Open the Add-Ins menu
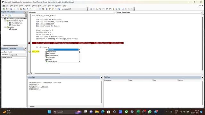The image size is (205, 115). point(51,6)
